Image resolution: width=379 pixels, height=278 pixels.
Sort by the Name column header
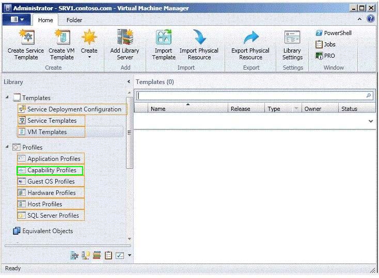tap(188, 109)
